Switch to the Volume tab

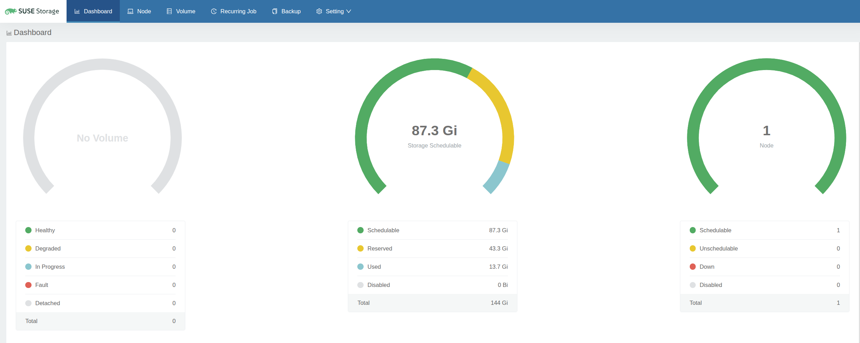point(185,11)
